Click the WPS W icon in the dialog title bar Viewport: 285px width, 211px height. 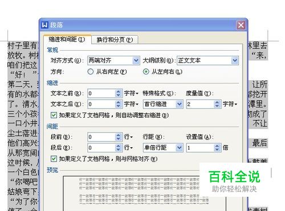point(44,25)
